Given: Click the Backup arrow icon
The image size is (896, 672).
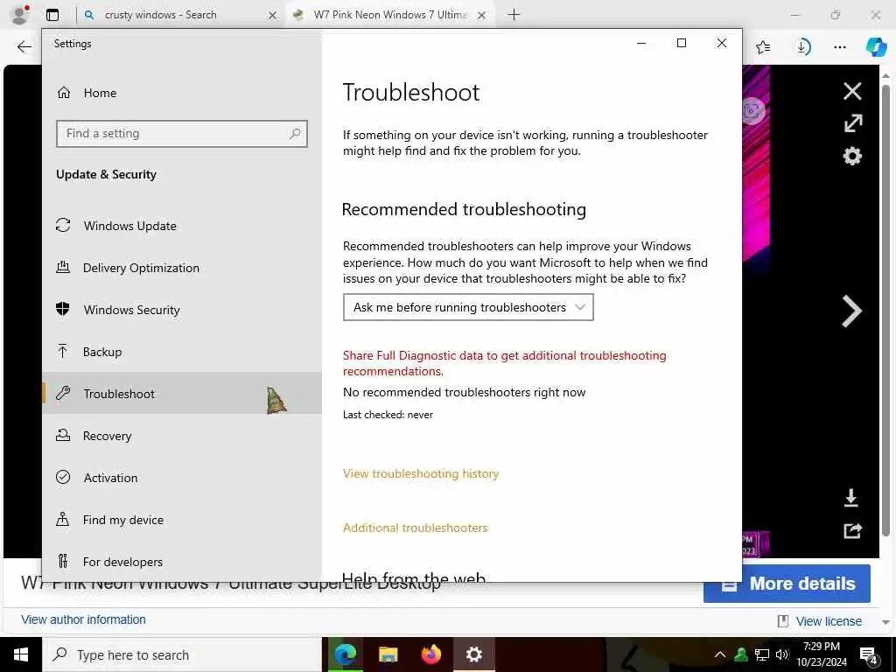Looking at the screenshot, I should [x=63, y=352].
